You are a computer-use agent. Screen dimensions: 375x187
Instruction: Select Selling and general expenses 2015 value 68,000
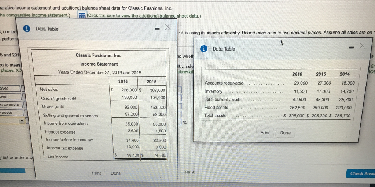click(x=159, y=115)
